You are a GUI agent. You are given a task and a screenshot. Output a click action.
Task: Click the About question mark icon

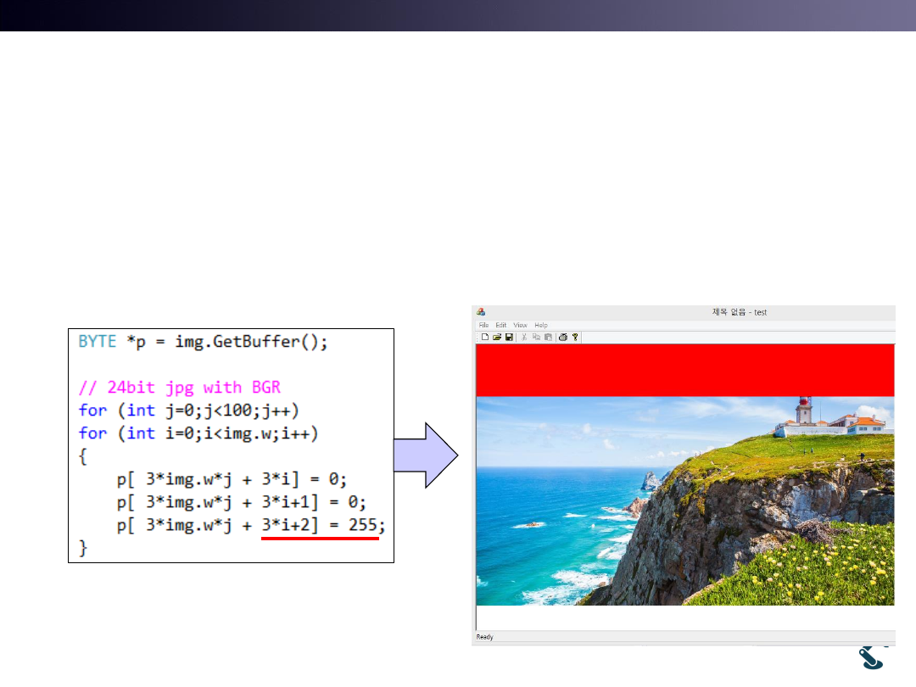point(574,337)
